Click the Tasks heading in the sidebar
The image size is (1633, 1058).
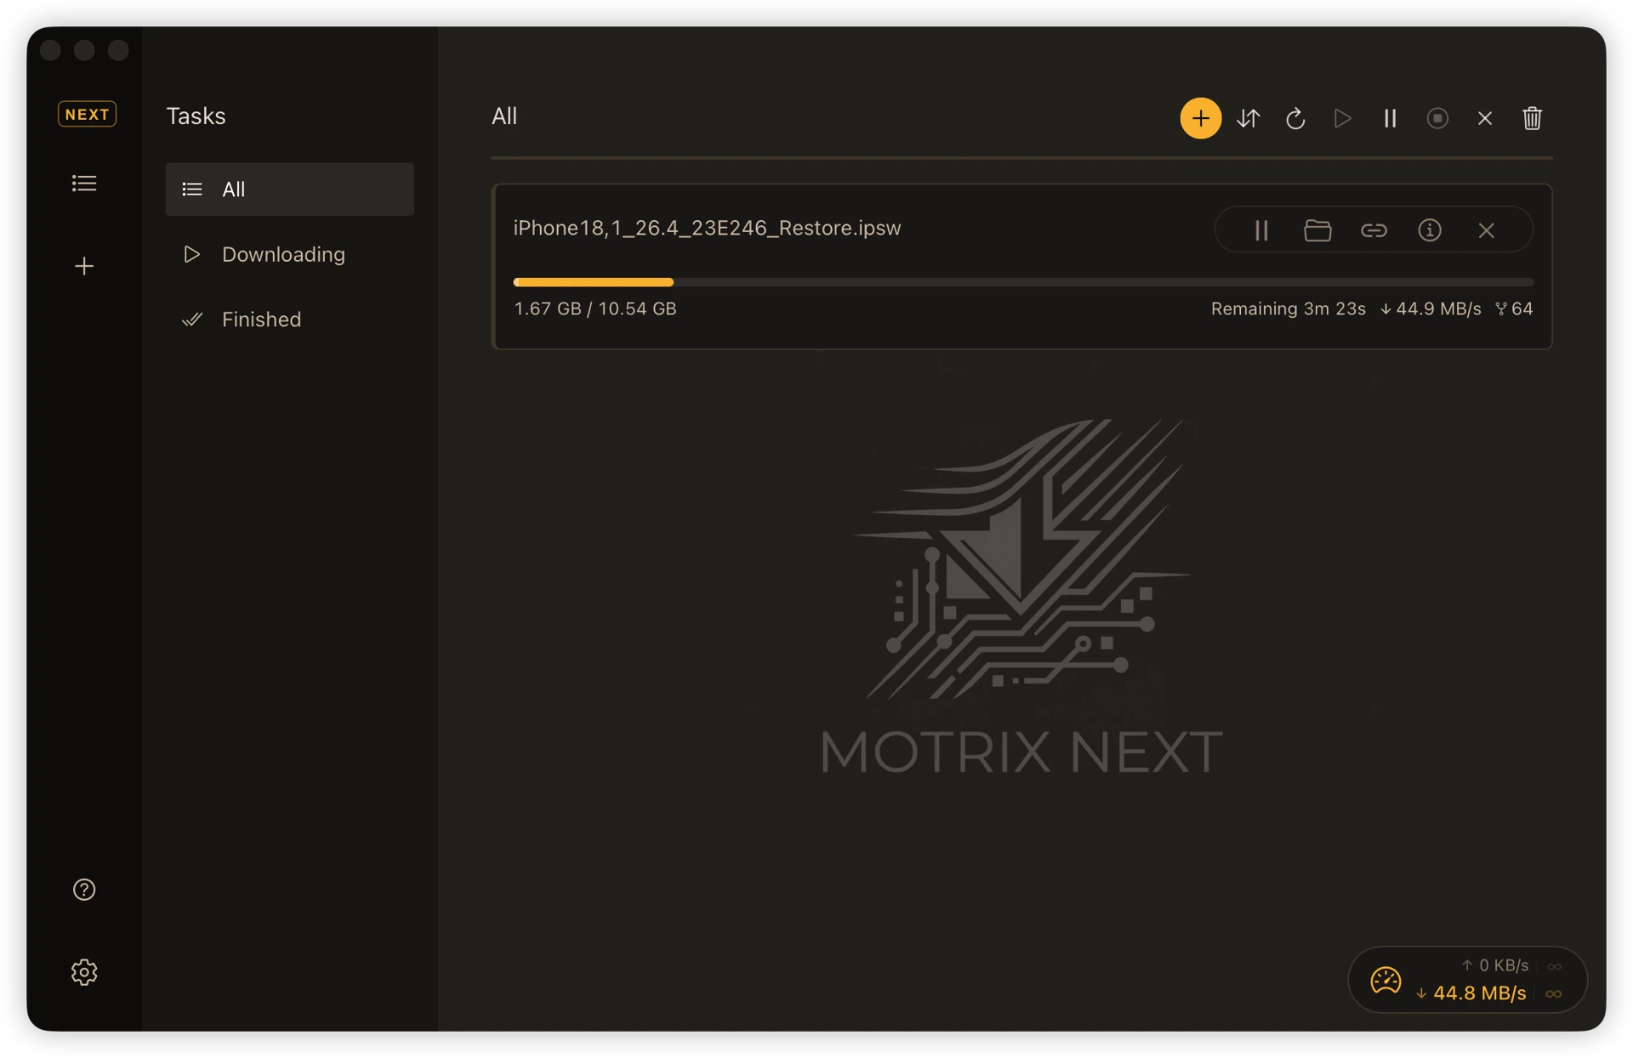(196, 116)
